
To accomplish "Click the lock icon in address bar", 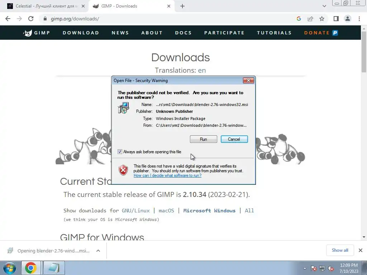I will pyautogui.click(x=45, y=19).
